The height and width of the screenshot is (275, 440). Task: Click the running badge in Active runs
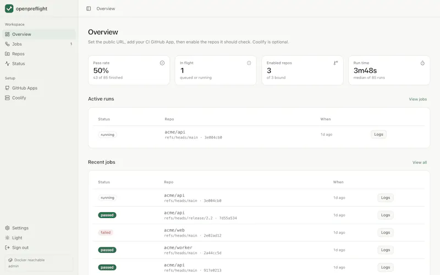(107, 135)
